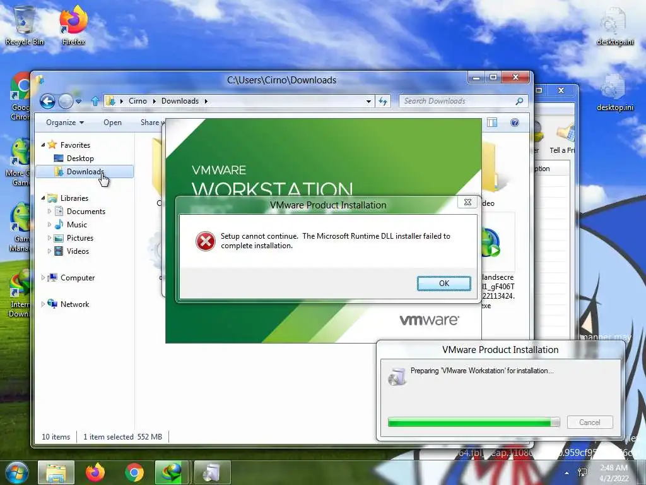Open recent locations dropdown arrow
Screen dimensions: 646x485
[x=78, y=101]
